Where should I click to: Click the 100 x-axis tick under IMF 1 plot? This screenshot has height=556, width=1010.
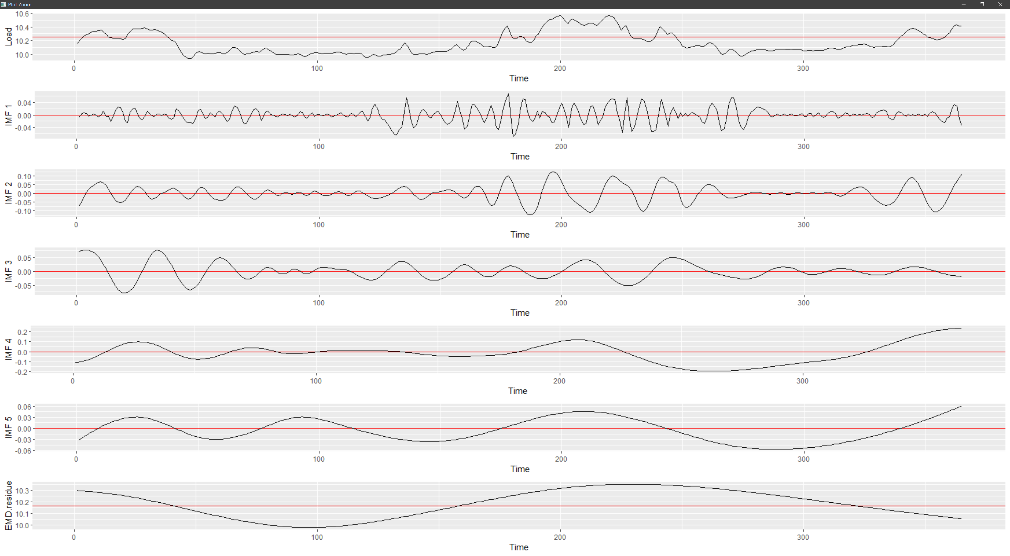(x=318, y=146)
